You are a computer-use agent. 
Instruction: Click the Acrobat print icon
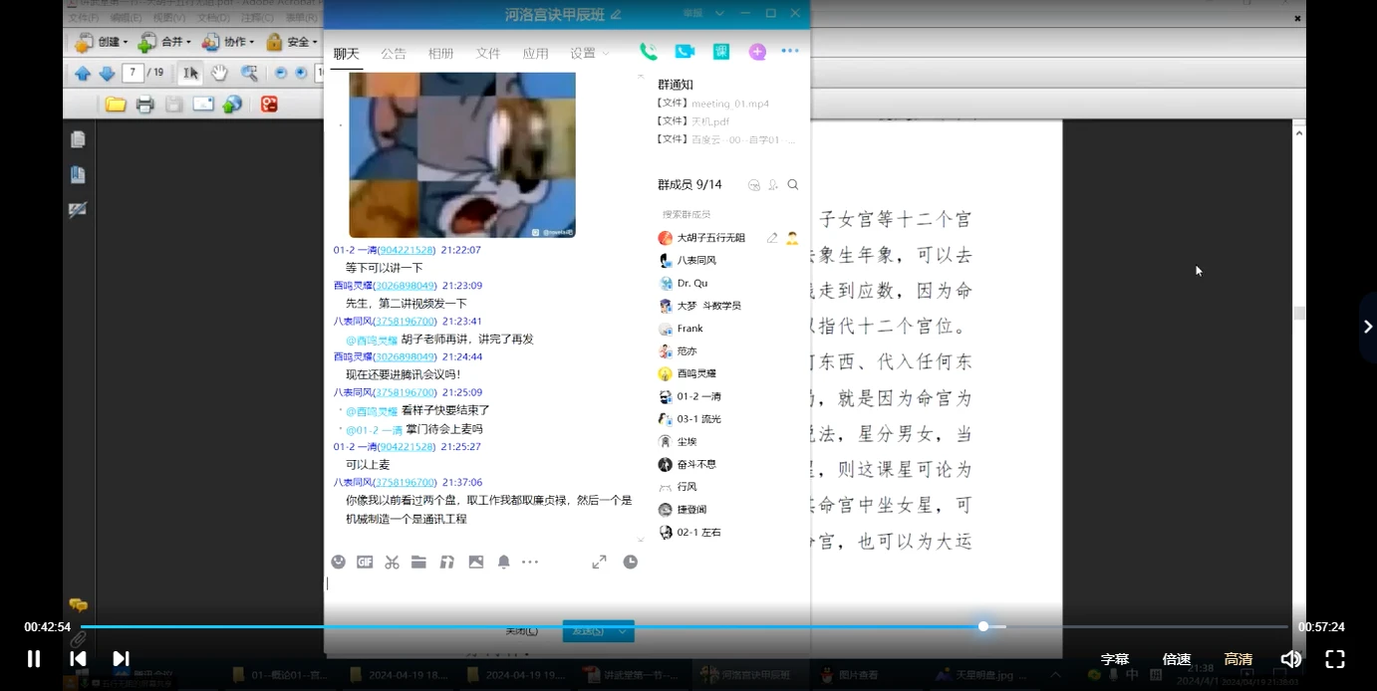coord(145,104)
